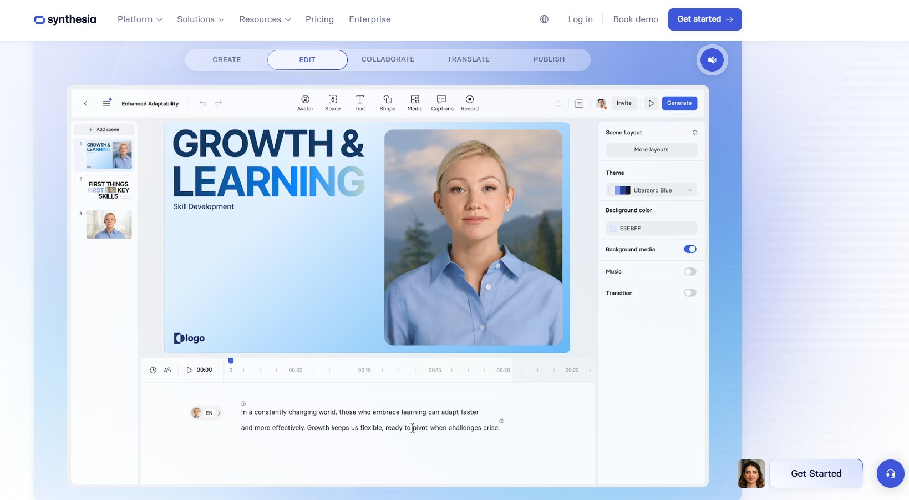Screen dimensions: 909x500
Task: Expand the EN voice language selector
Action: point(206,413)
